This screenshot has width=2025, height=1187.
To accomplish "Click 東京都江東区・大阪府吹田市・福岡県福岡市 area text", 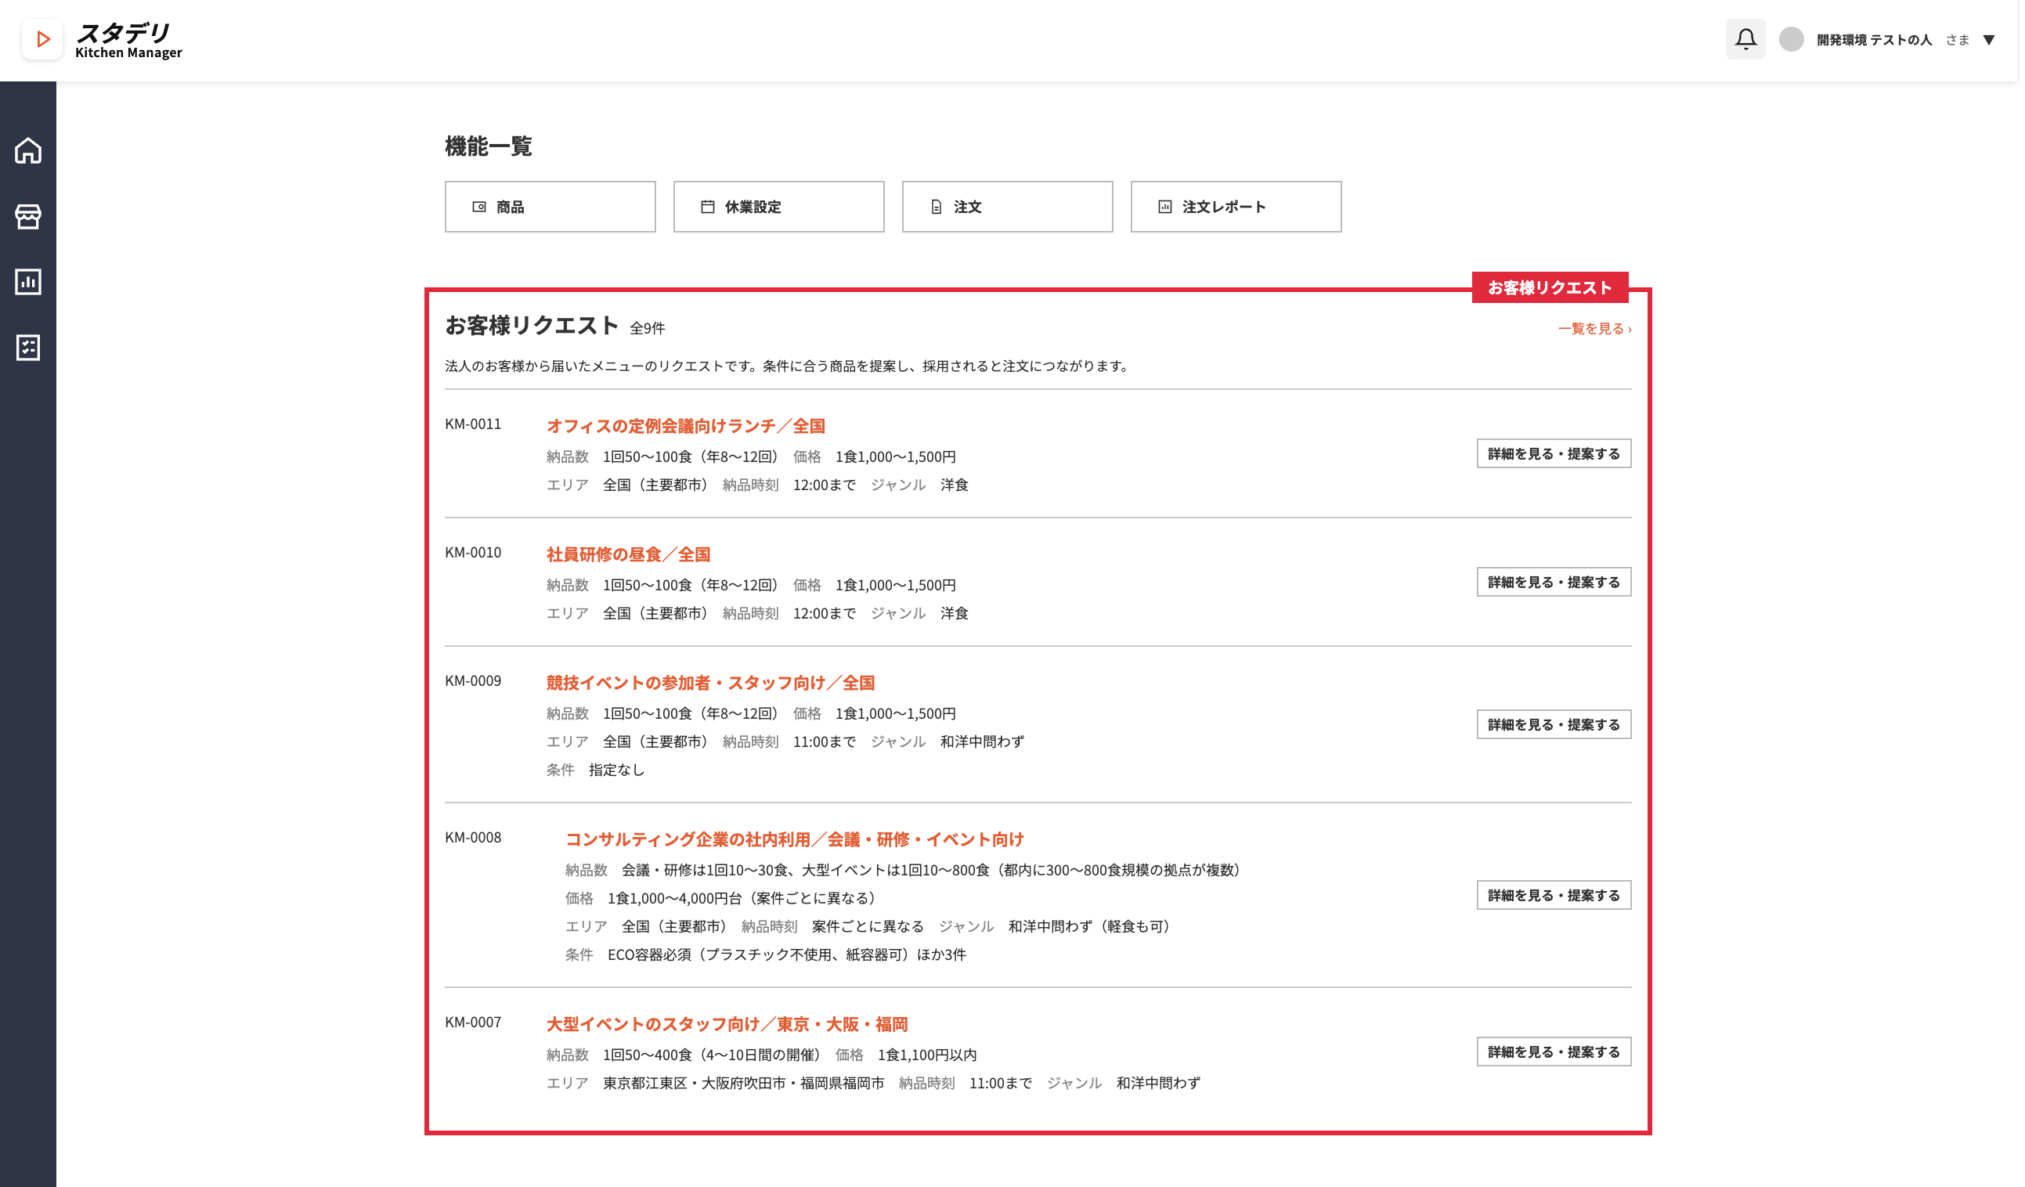I will click(x=743, y=1084).
